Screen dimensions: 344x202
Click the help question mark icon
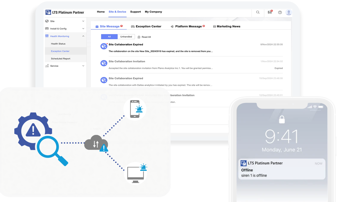click(280, 12)
